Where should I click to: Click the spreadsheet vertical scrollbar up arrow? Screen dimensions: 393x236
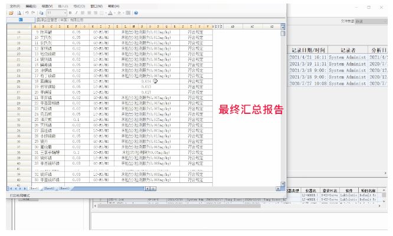click(x=283, y=26)
